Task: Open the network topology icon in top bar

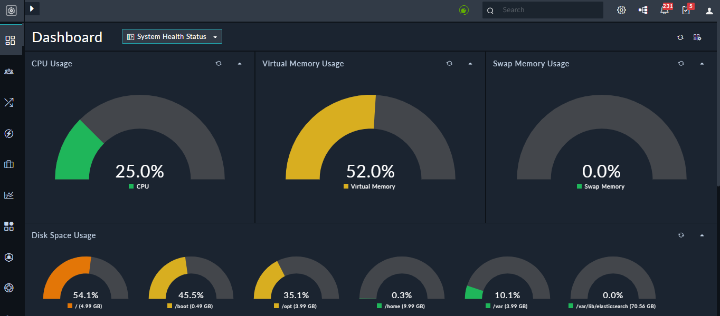Action: click(643, 9)
